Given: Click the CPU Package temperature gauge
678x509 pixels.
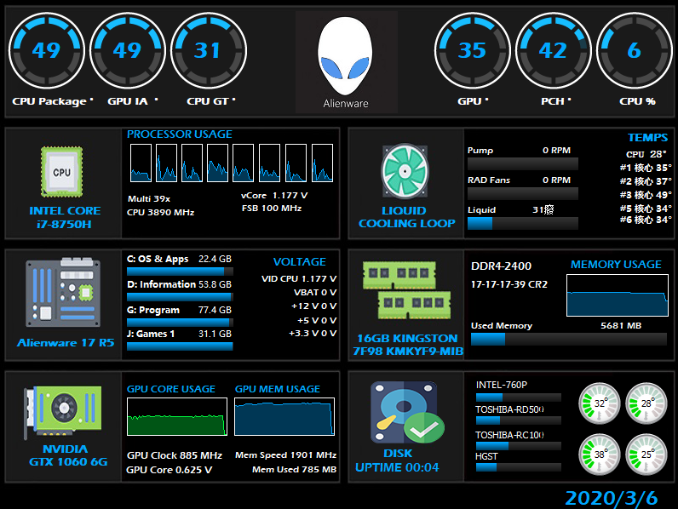Looking at the screenshot, I should click(46, 51).
